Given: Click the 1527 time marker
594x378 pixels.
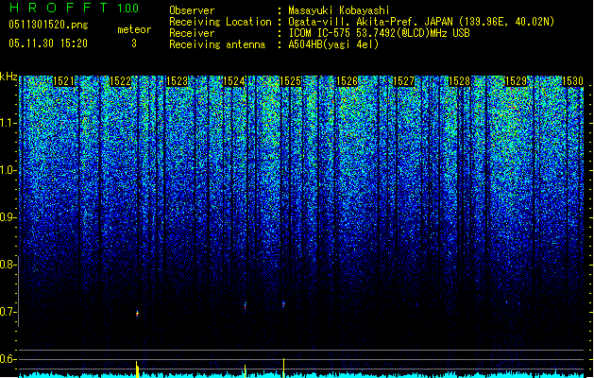Looking at the screenshot, I should click(x=403, y=81).
